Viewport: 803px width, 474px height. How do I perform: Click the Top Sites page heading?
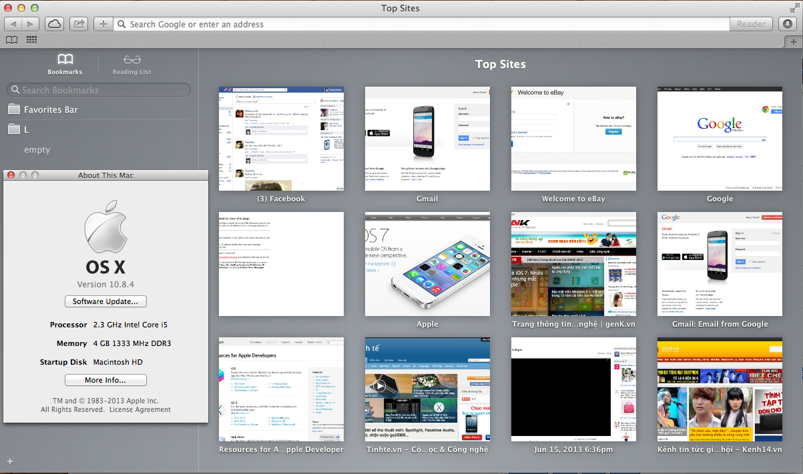[501, 65]
